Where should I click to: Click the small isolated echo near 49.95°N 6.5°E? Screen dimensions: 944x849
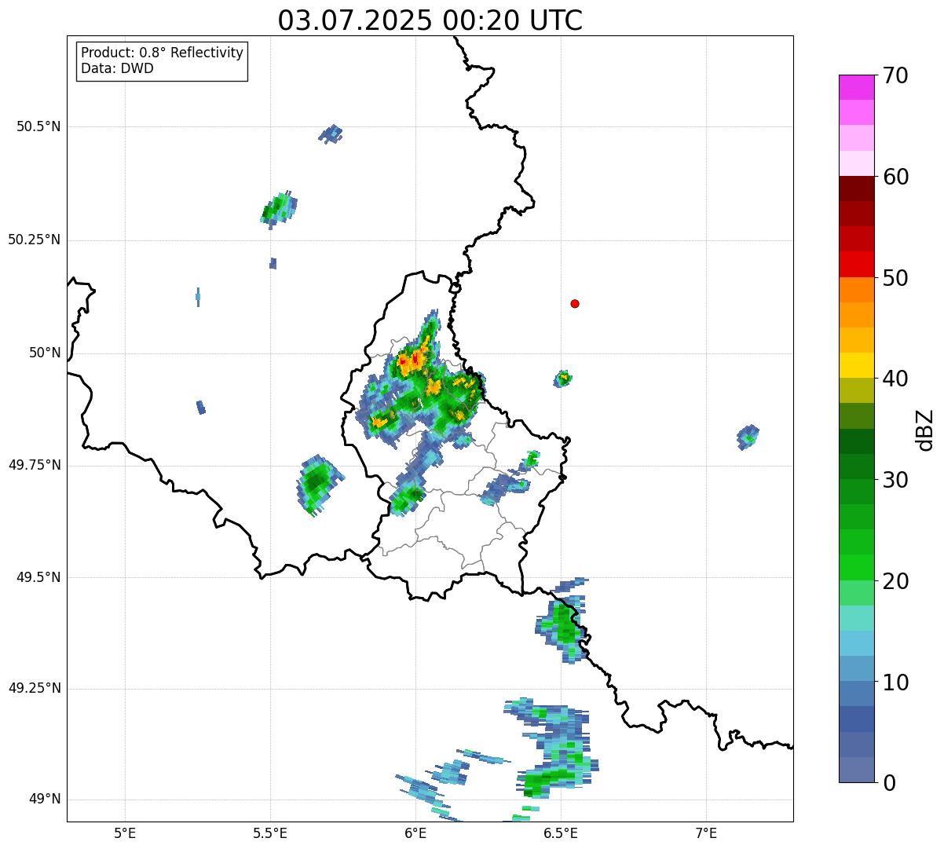tap(563, 379)
